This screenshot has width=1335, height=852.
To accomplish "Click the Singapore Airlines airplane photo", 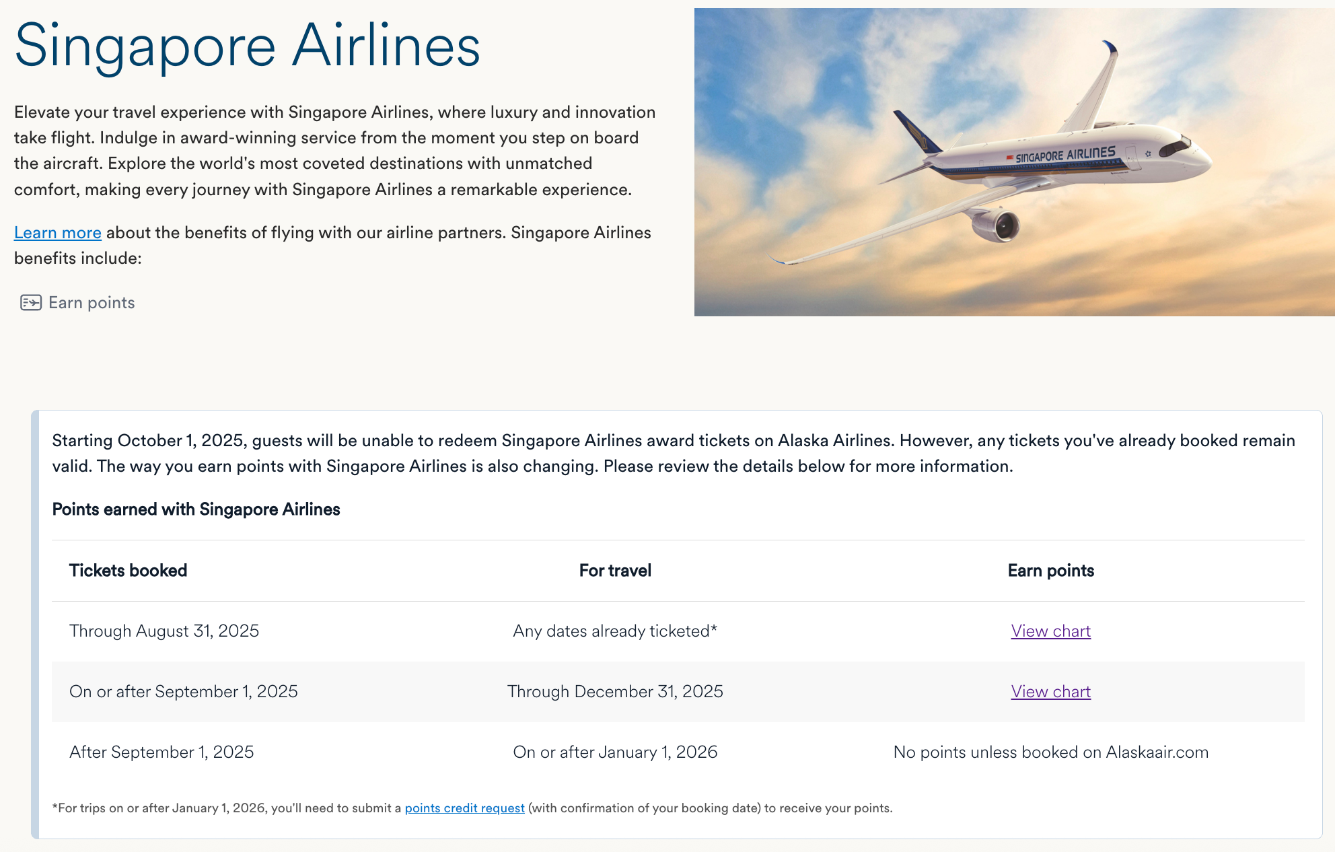I will pyautogui.click(x=1014, y=162).
